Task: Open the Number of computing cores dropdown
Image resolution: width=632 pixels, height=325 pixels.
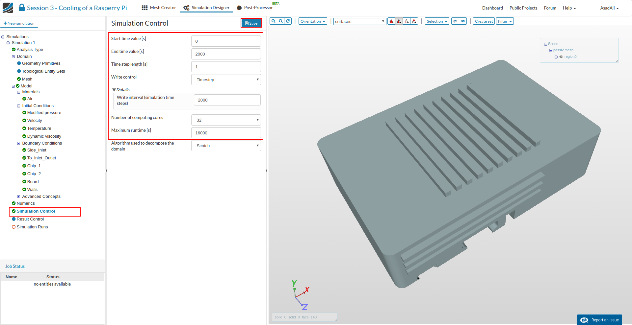Action: (x=226, y=120)
